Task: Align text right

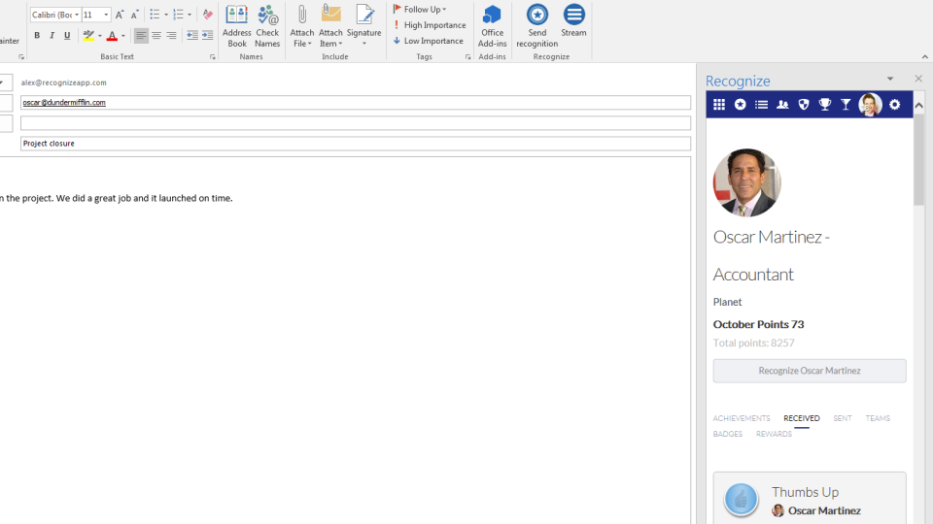Action: [171, 36]
